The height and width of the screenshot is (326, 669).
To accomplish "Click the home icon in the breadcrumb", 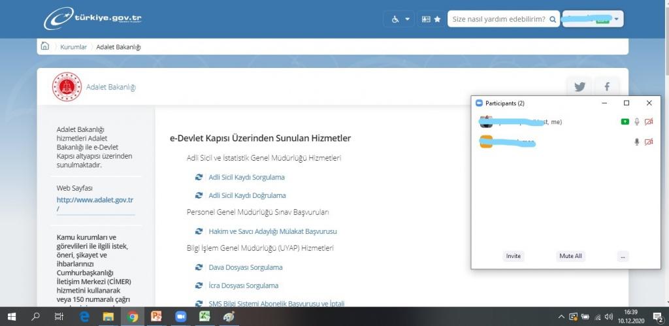I will (44, 46).
